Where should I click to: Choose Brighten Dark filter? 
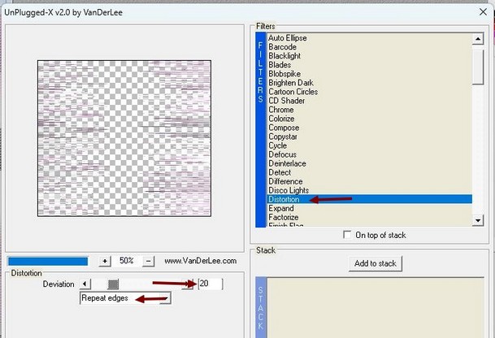[x=290, y=83]
